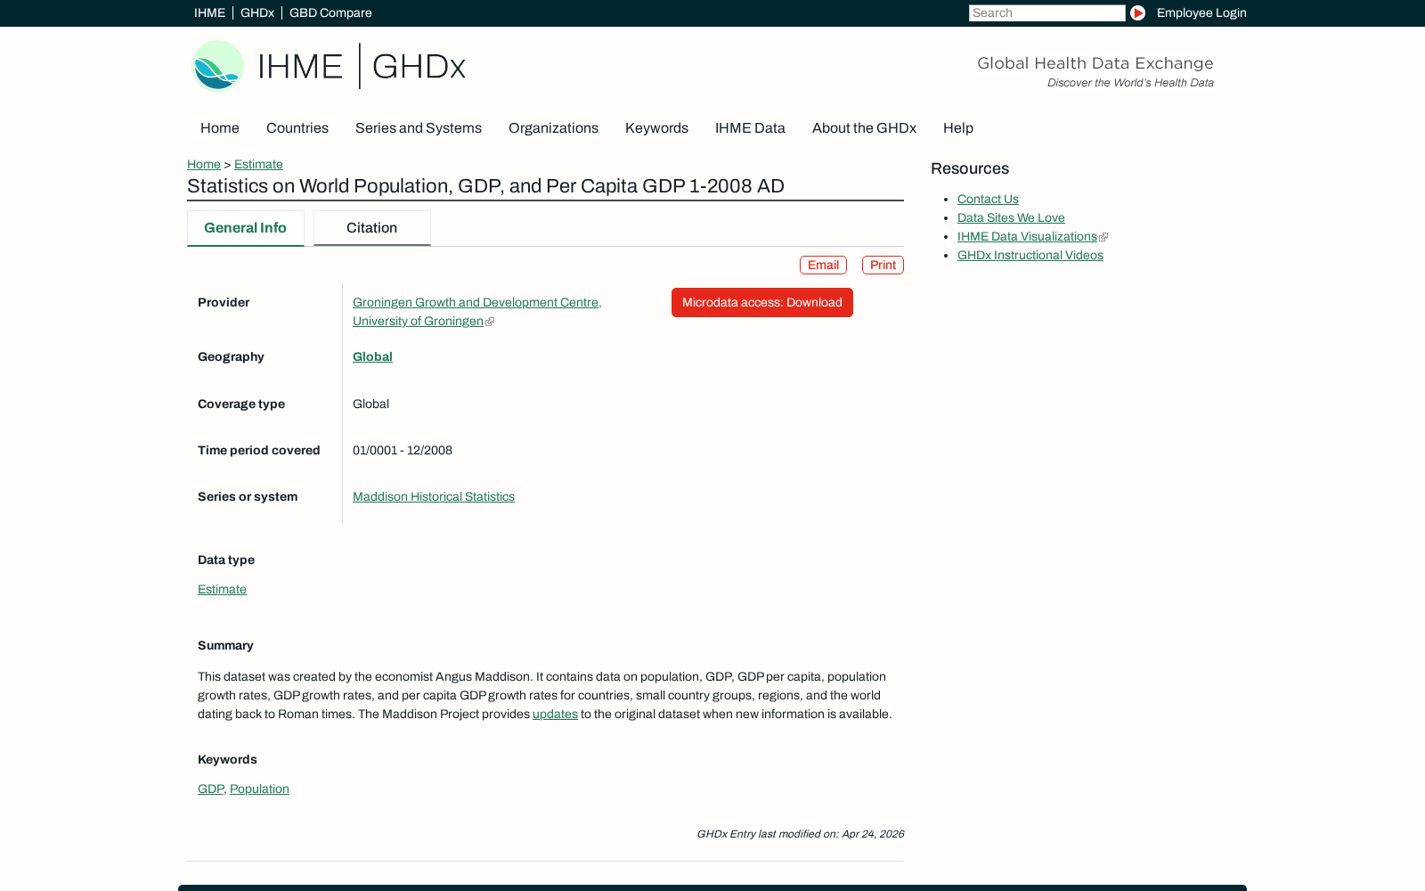The image size is (1425, 891).
Task: Go to Home in main navigation
Action: [220, 128]
